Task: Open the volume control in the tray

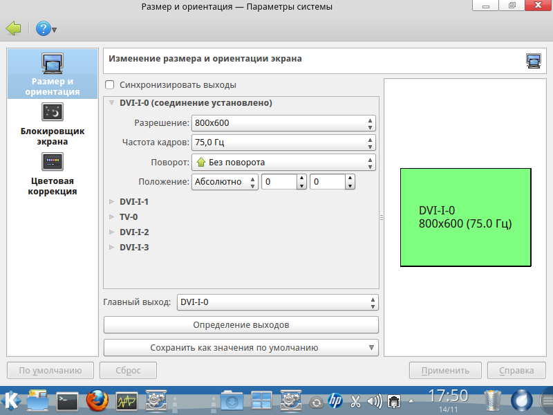Action: pos(375,402)
